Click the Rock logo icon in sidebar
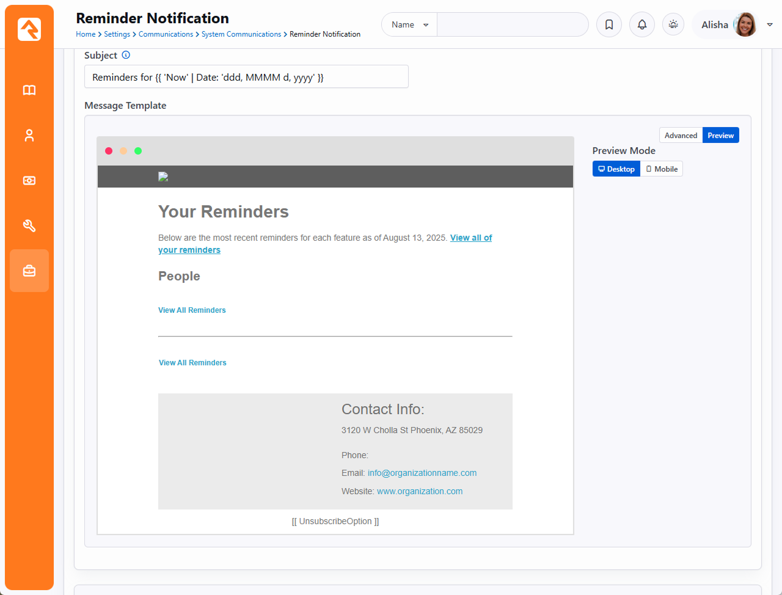 [x=29, y=29]
